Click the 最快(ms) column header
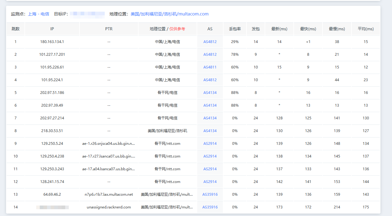Screen dimensions: 392x216 pyautogui.click(x=308, y=28)
